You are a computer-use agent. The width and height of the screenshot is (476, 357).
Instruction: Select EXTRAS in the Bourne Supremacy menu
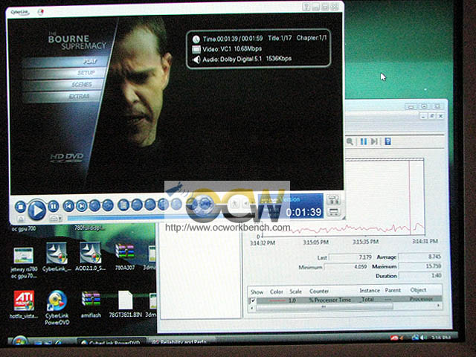(x=62, y=96)
